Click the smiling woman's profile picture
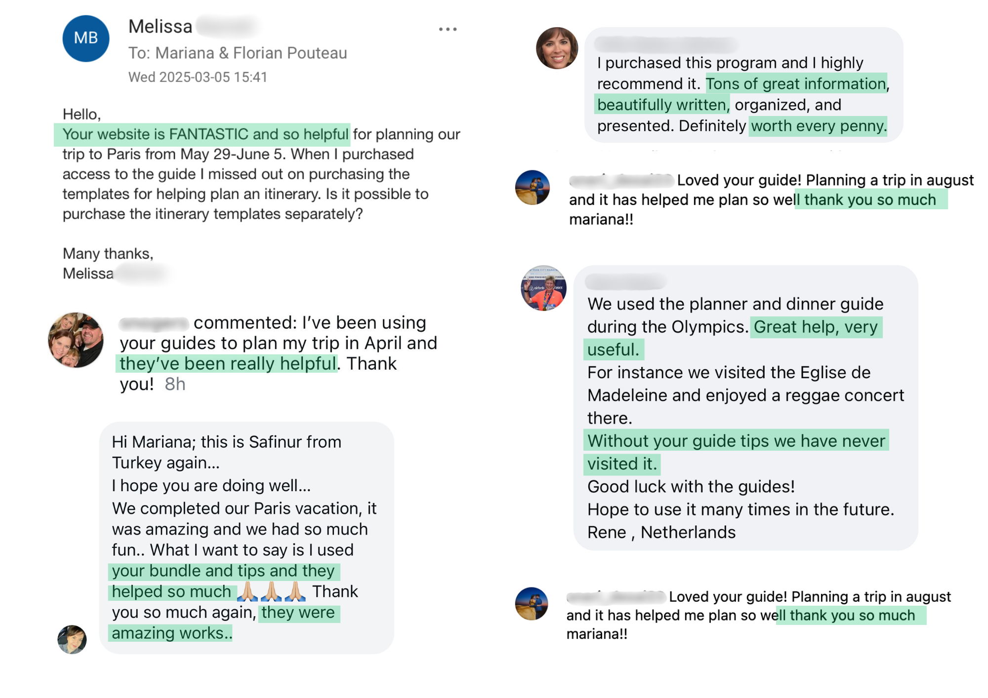Viewport: 988px width, 698px height. coord(557,48)
